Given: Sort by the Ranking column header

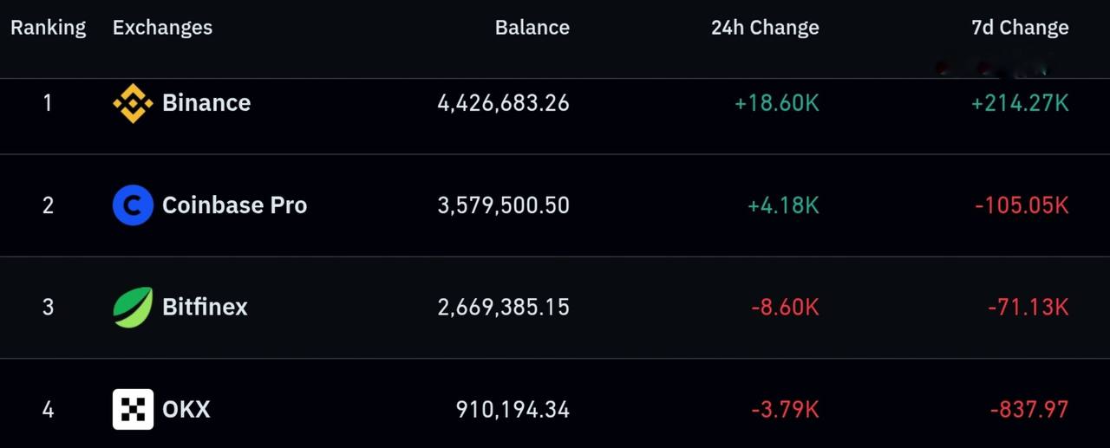Looking at the screenshot, I should [x=49, y=28].
